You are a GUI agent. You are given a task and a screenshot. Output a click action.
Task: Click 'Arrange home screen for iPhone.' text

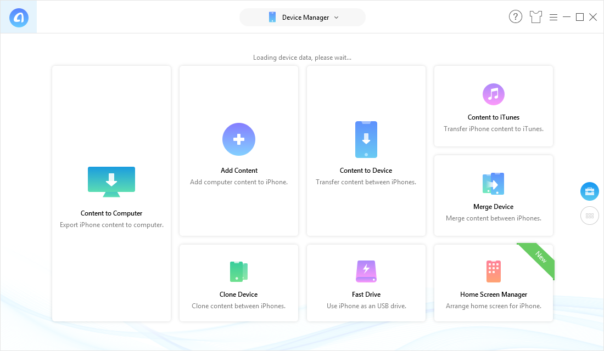click(494, 306)
